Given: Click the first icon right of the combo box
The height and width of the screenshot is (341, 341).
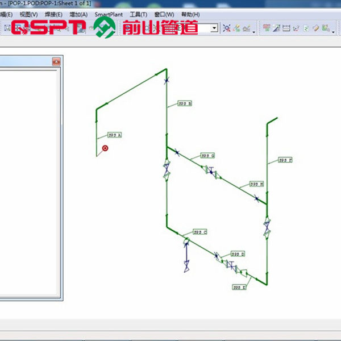Looking at the screenshot, I should [x=227, y=27].
